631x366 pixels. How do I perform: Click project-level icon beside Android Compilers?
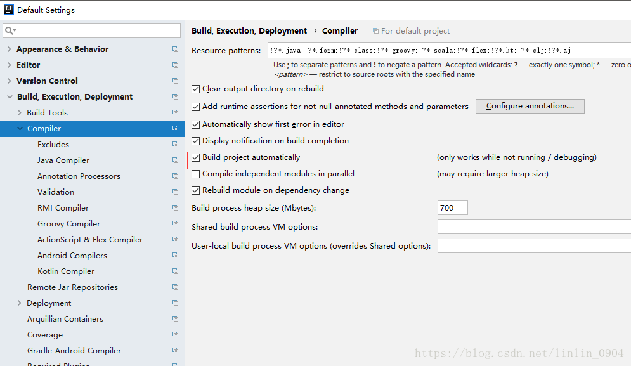(175, 255)
